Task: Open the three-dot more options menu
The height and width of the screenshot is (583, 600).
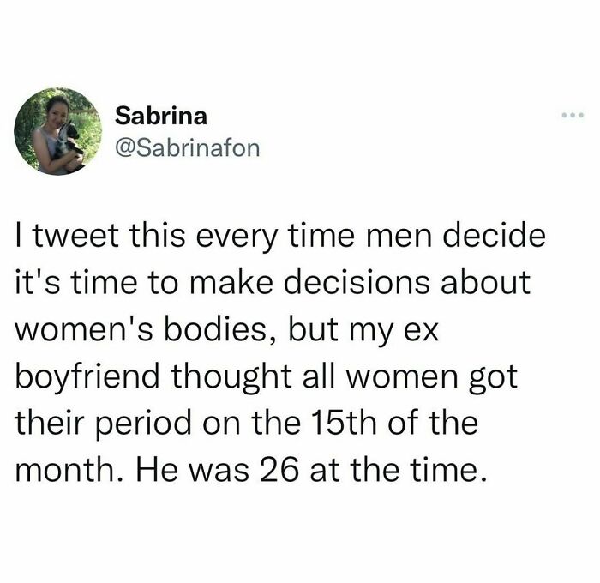Action: pos(573,114)
